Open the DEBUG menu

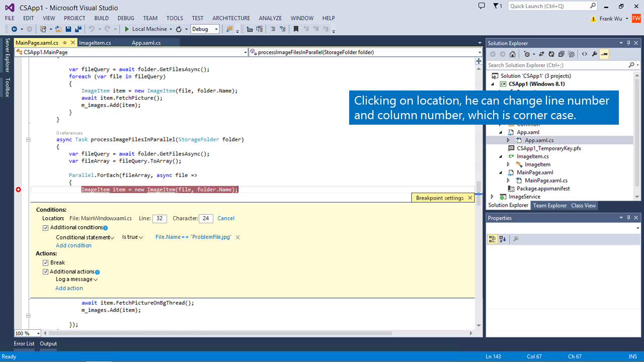point(126,18)
